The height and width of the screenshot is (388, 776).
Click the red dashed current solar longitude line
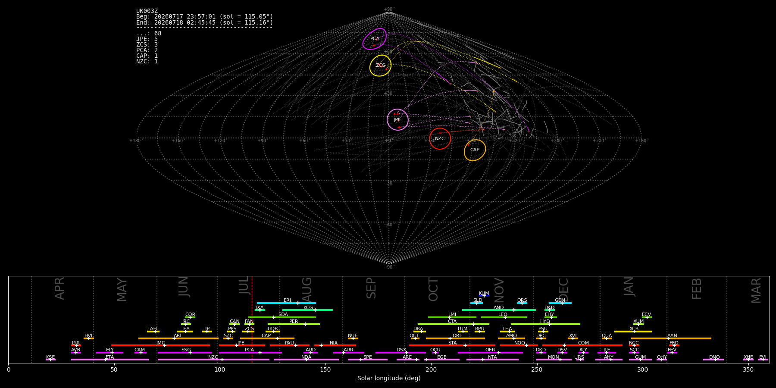tap(252, 319)
